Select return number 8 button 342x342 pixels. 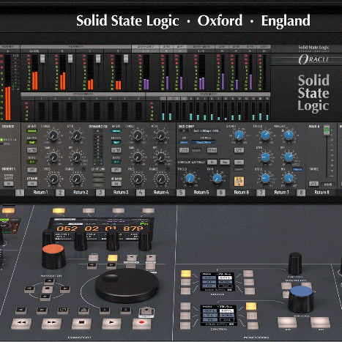301,193
